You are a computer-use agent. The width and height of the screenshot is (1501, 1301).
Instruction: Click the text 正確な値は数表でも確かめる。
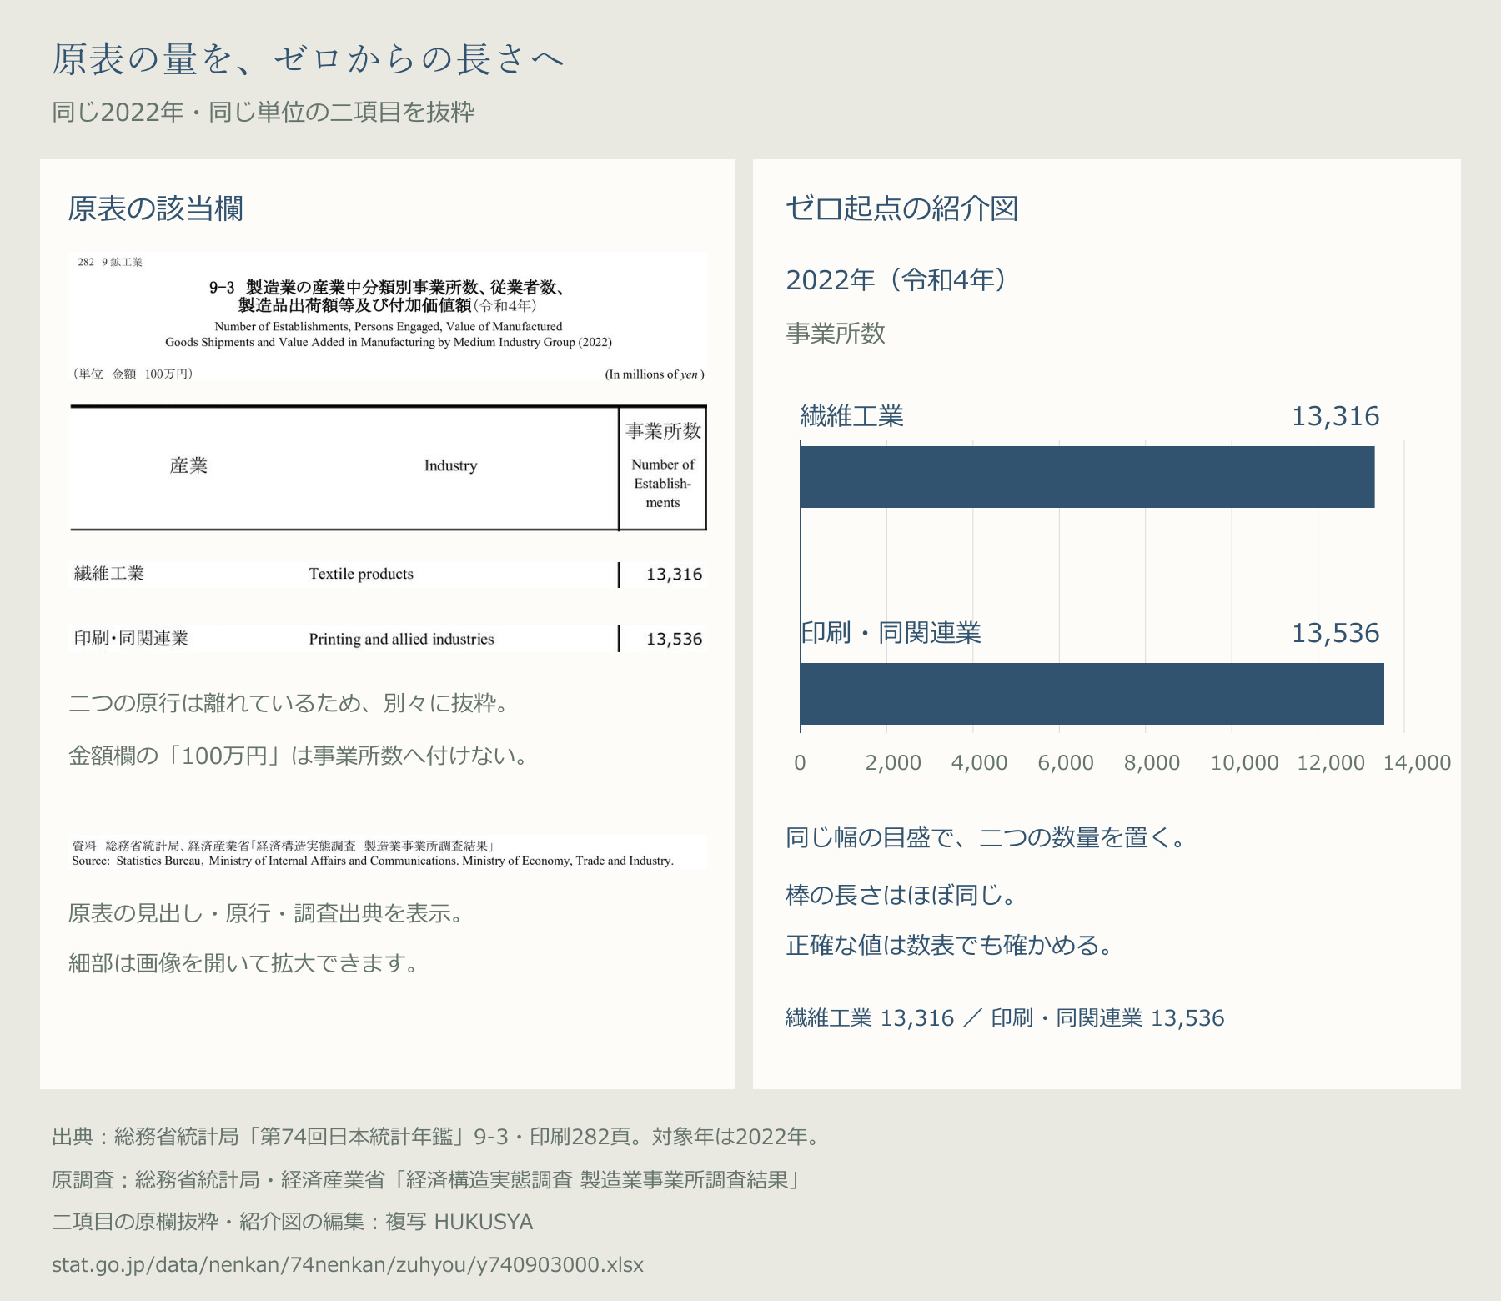pyautogui.click(x=949, y=946)
